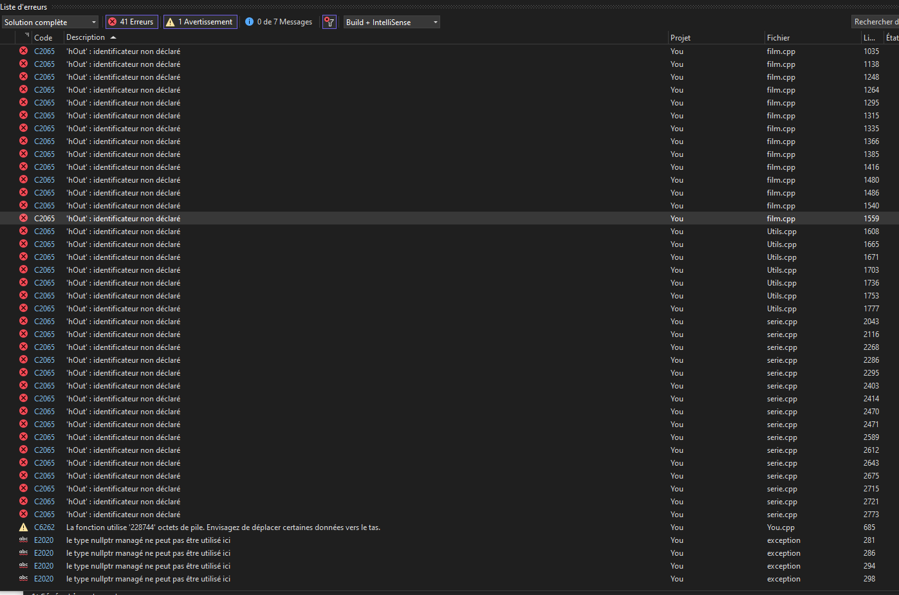The image size is (899, 595).
Task: Click the error icon on line 1295 row
Action: pyautogui.click(x=24, y=102)
